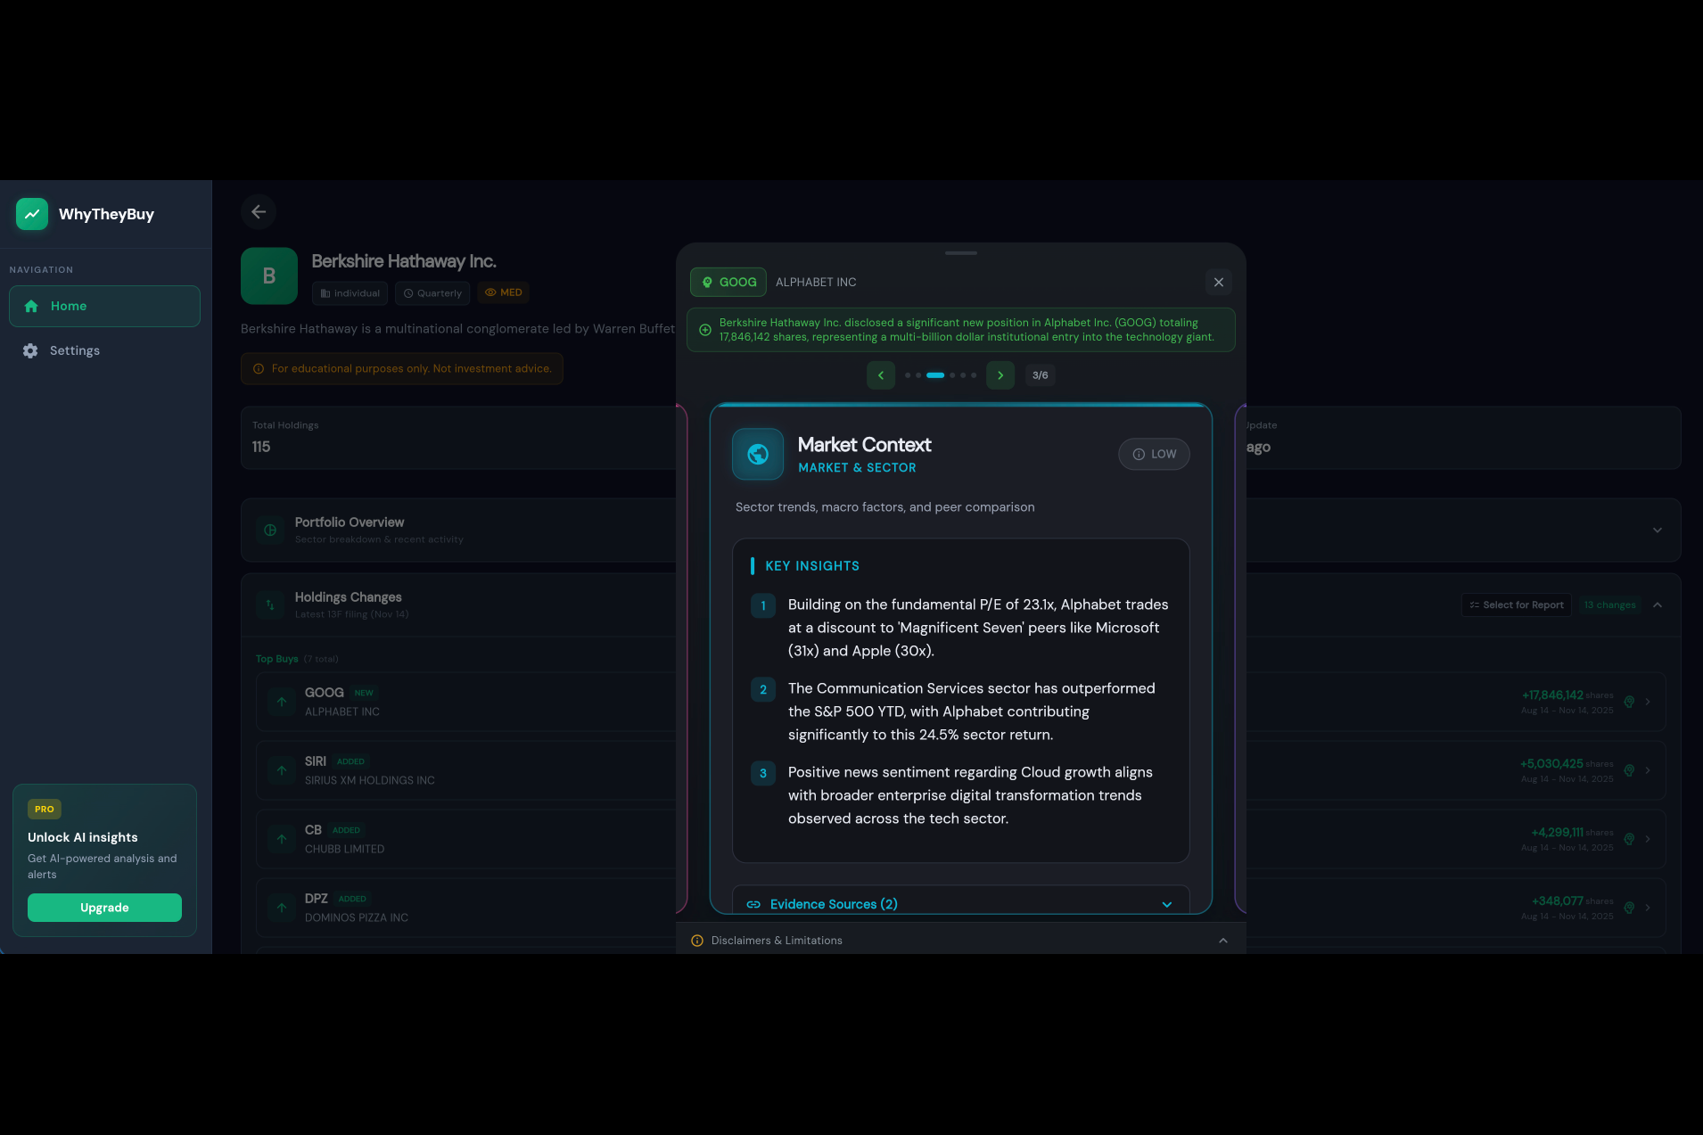The width and height of the screenshot is (1703, 1135).
Task: Click the 13 changes badge
Action: [x=1610, y=605]
